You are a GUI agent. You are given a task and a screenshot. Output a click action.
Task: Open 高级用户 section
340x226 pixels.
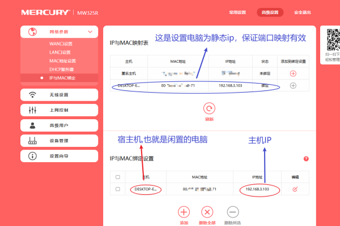pos(59,125)
